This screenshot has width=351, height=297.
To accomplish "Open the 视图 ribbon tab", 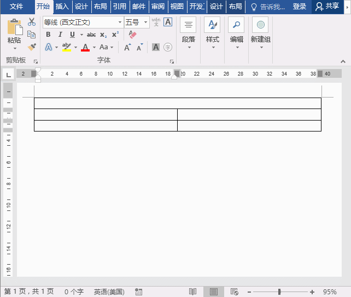I will (x=177, y=7).
